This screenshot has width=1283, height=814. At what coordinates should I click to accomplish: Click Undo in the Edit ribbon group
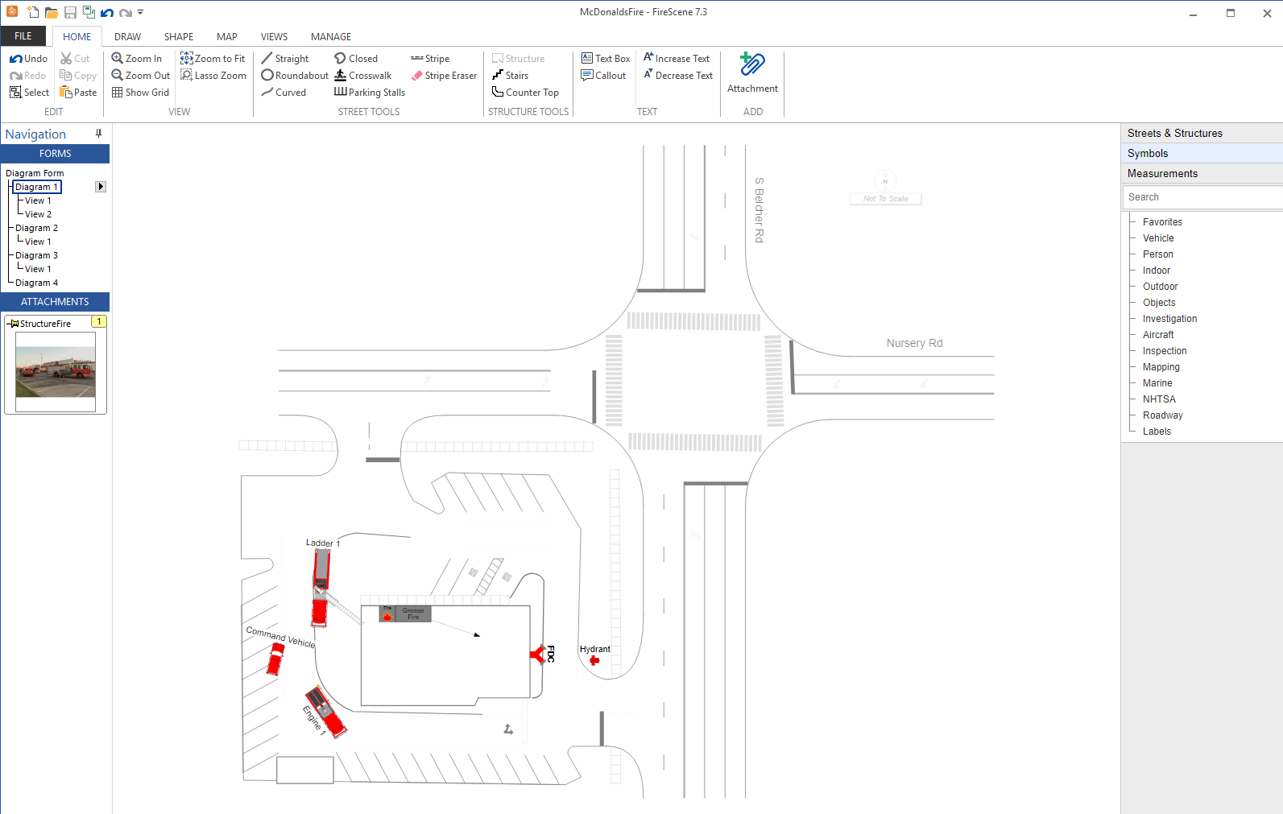28,59
